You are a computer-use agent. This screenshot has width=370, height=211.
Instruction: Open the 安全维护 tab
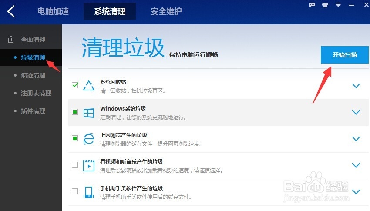pos(166,11)
